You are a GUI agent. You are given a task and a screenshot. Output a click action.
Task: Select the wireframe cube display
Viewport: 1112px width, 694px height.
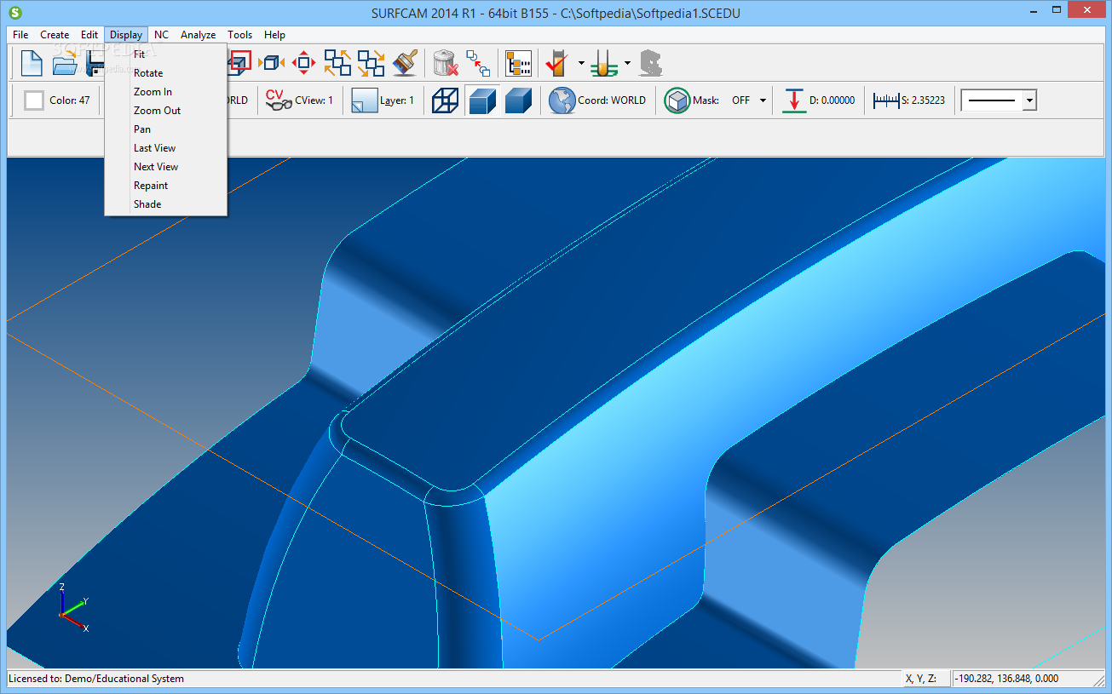pyautogui.click(x=445, y=100)
